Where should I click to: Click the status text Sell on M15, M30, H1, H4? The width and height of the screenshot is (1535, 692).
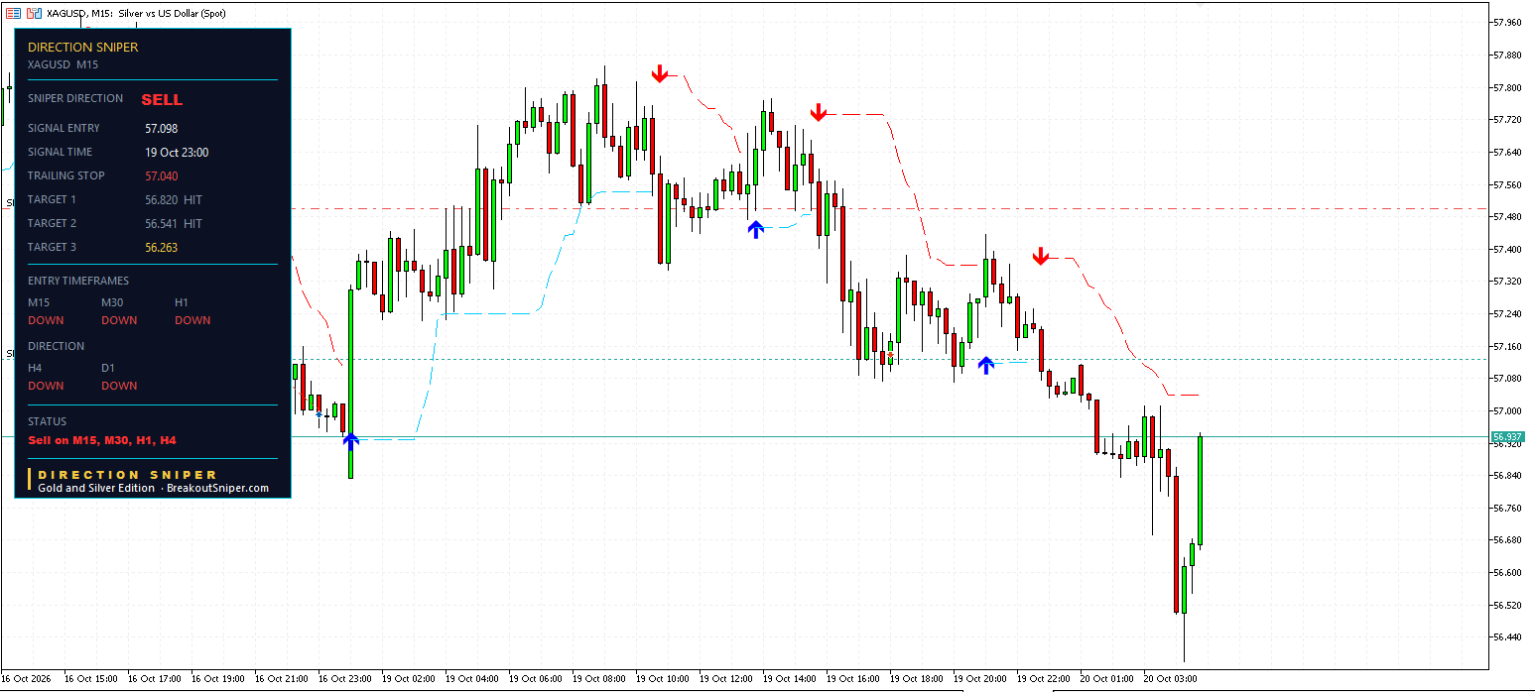tap(102, 439)
